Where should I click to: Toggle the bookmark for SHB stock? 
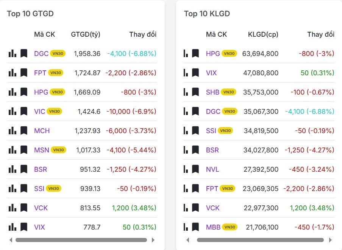click(195, 92)
